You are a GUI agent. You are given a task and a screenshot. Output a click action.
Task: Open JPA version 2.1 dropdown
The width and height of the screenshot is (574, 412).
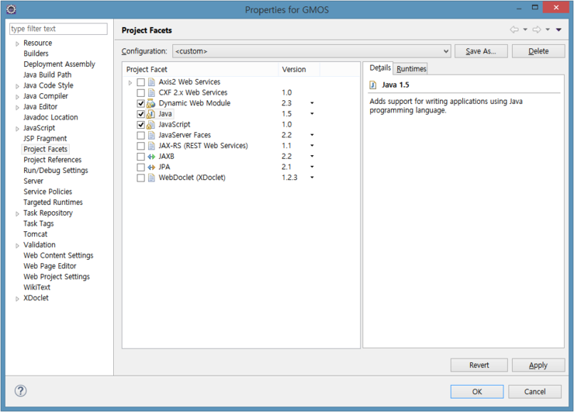tap(312, 167)
